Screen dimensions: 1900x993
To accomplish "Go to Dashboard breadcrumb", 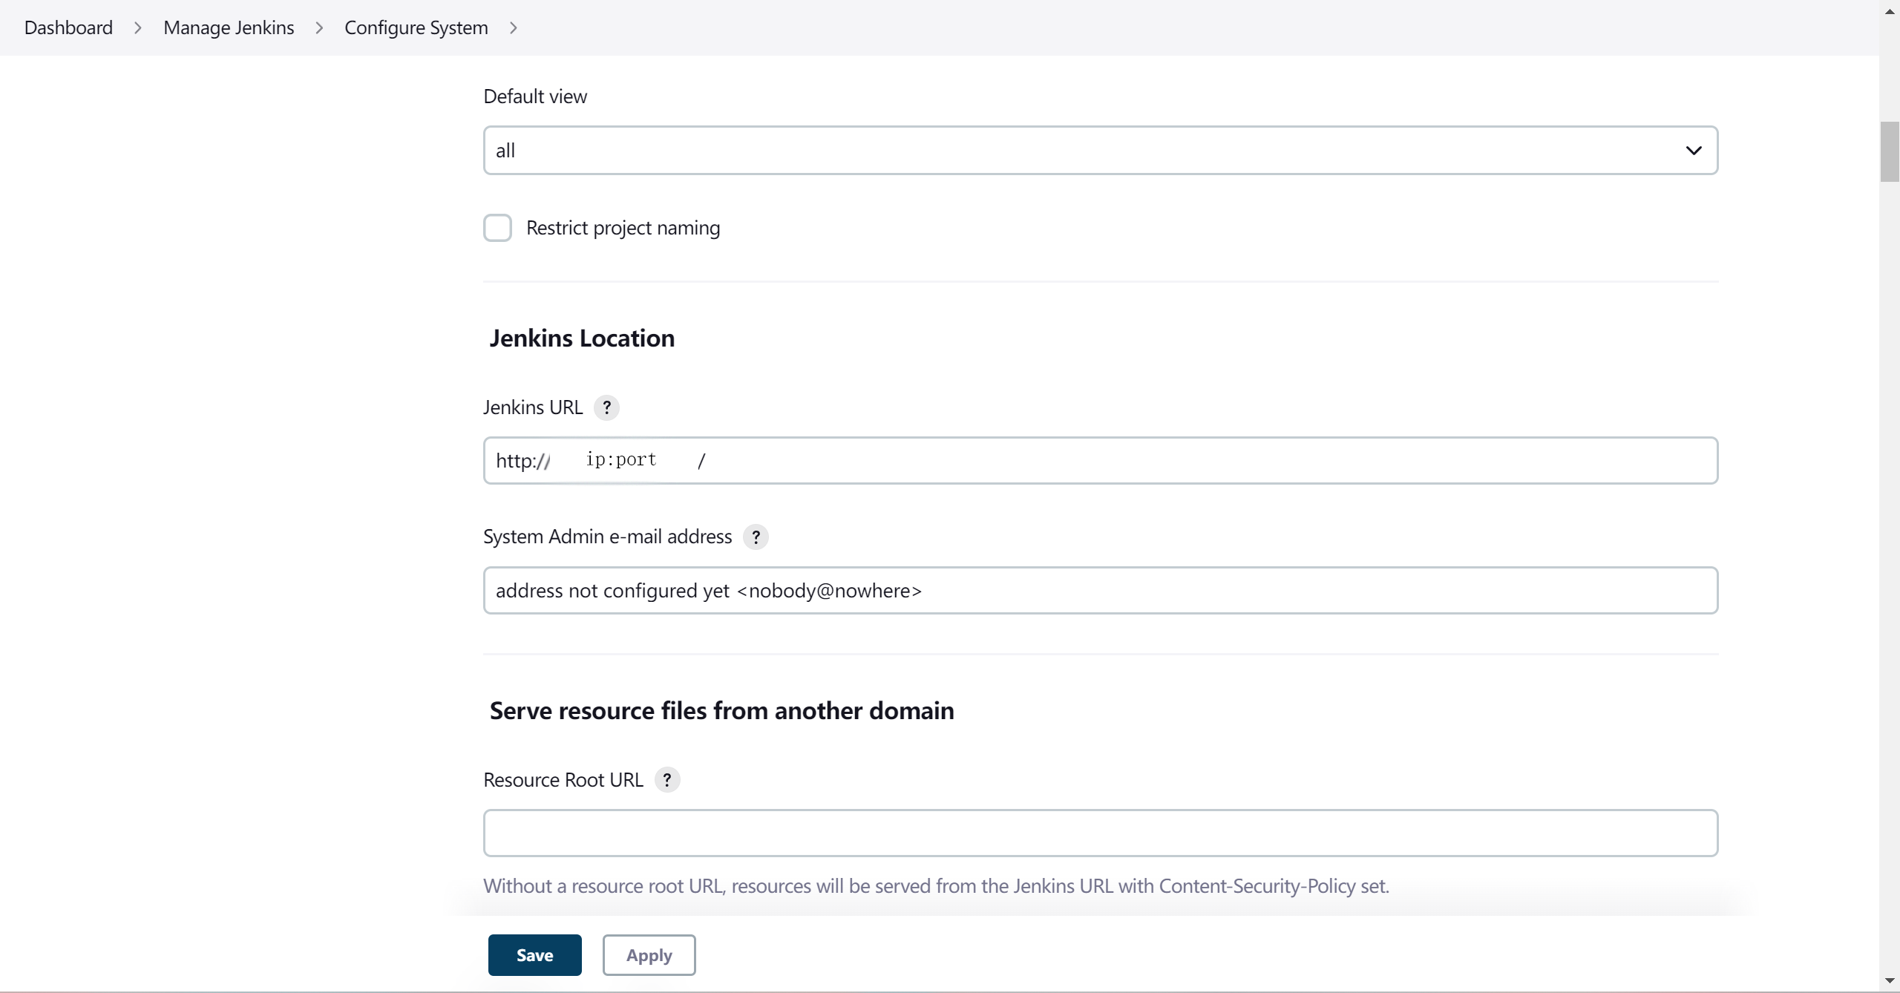I will coord(68,27).
